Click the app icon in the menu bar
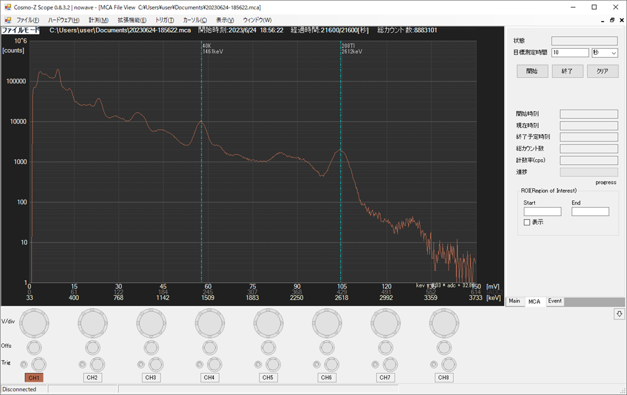Viewport: 627px width, 395px height. 8,20
